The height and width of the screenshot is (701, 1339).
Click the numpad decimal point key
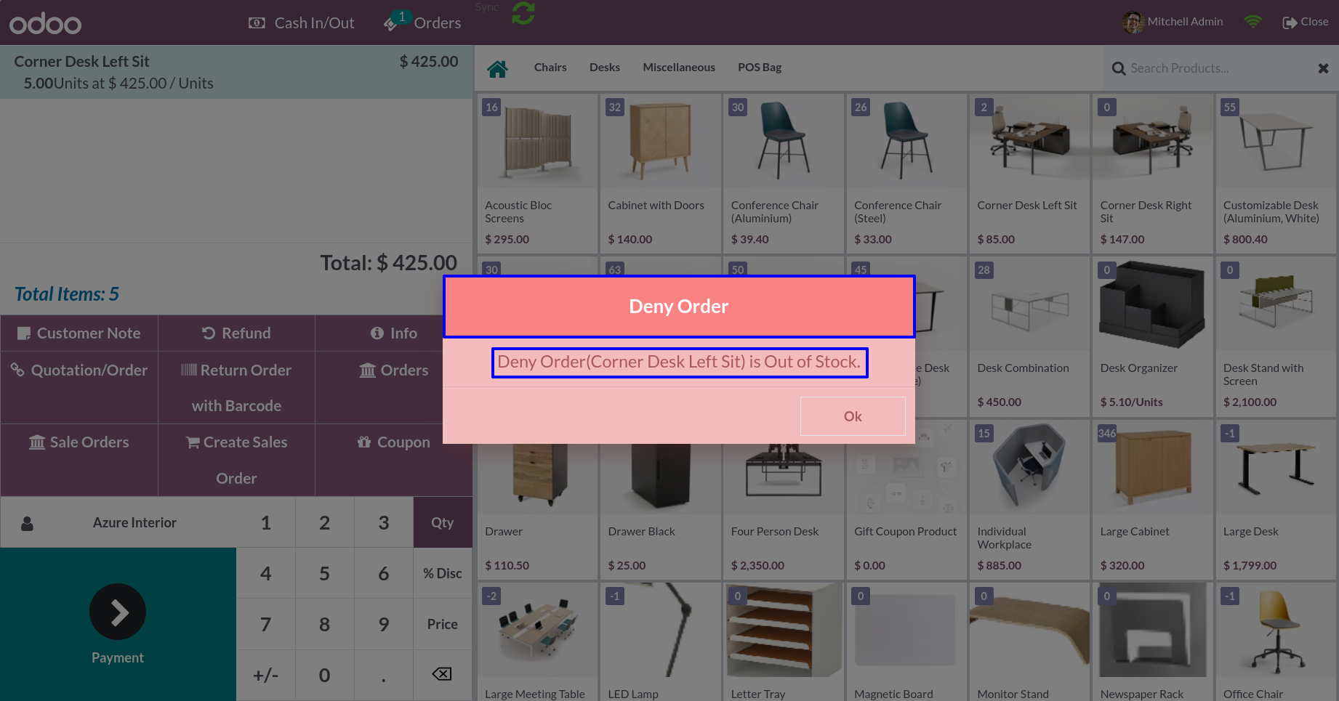[x=384, y=675]
